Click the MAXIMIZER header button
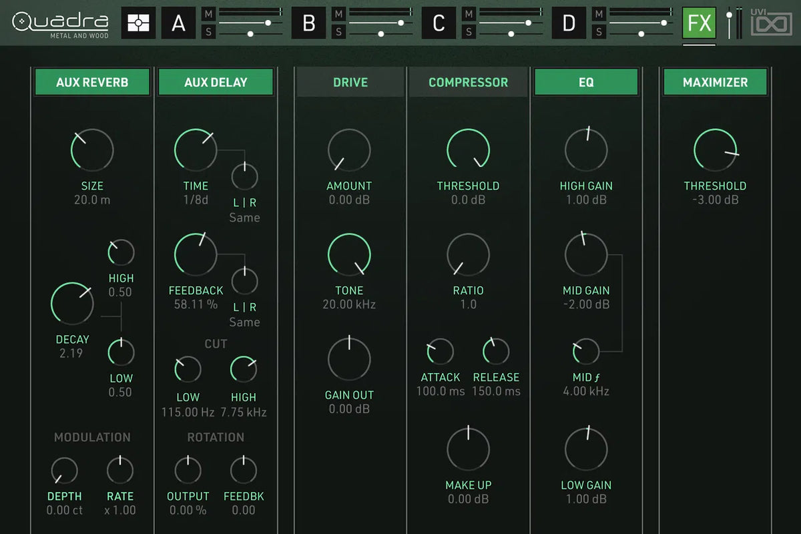 point(715,82)
